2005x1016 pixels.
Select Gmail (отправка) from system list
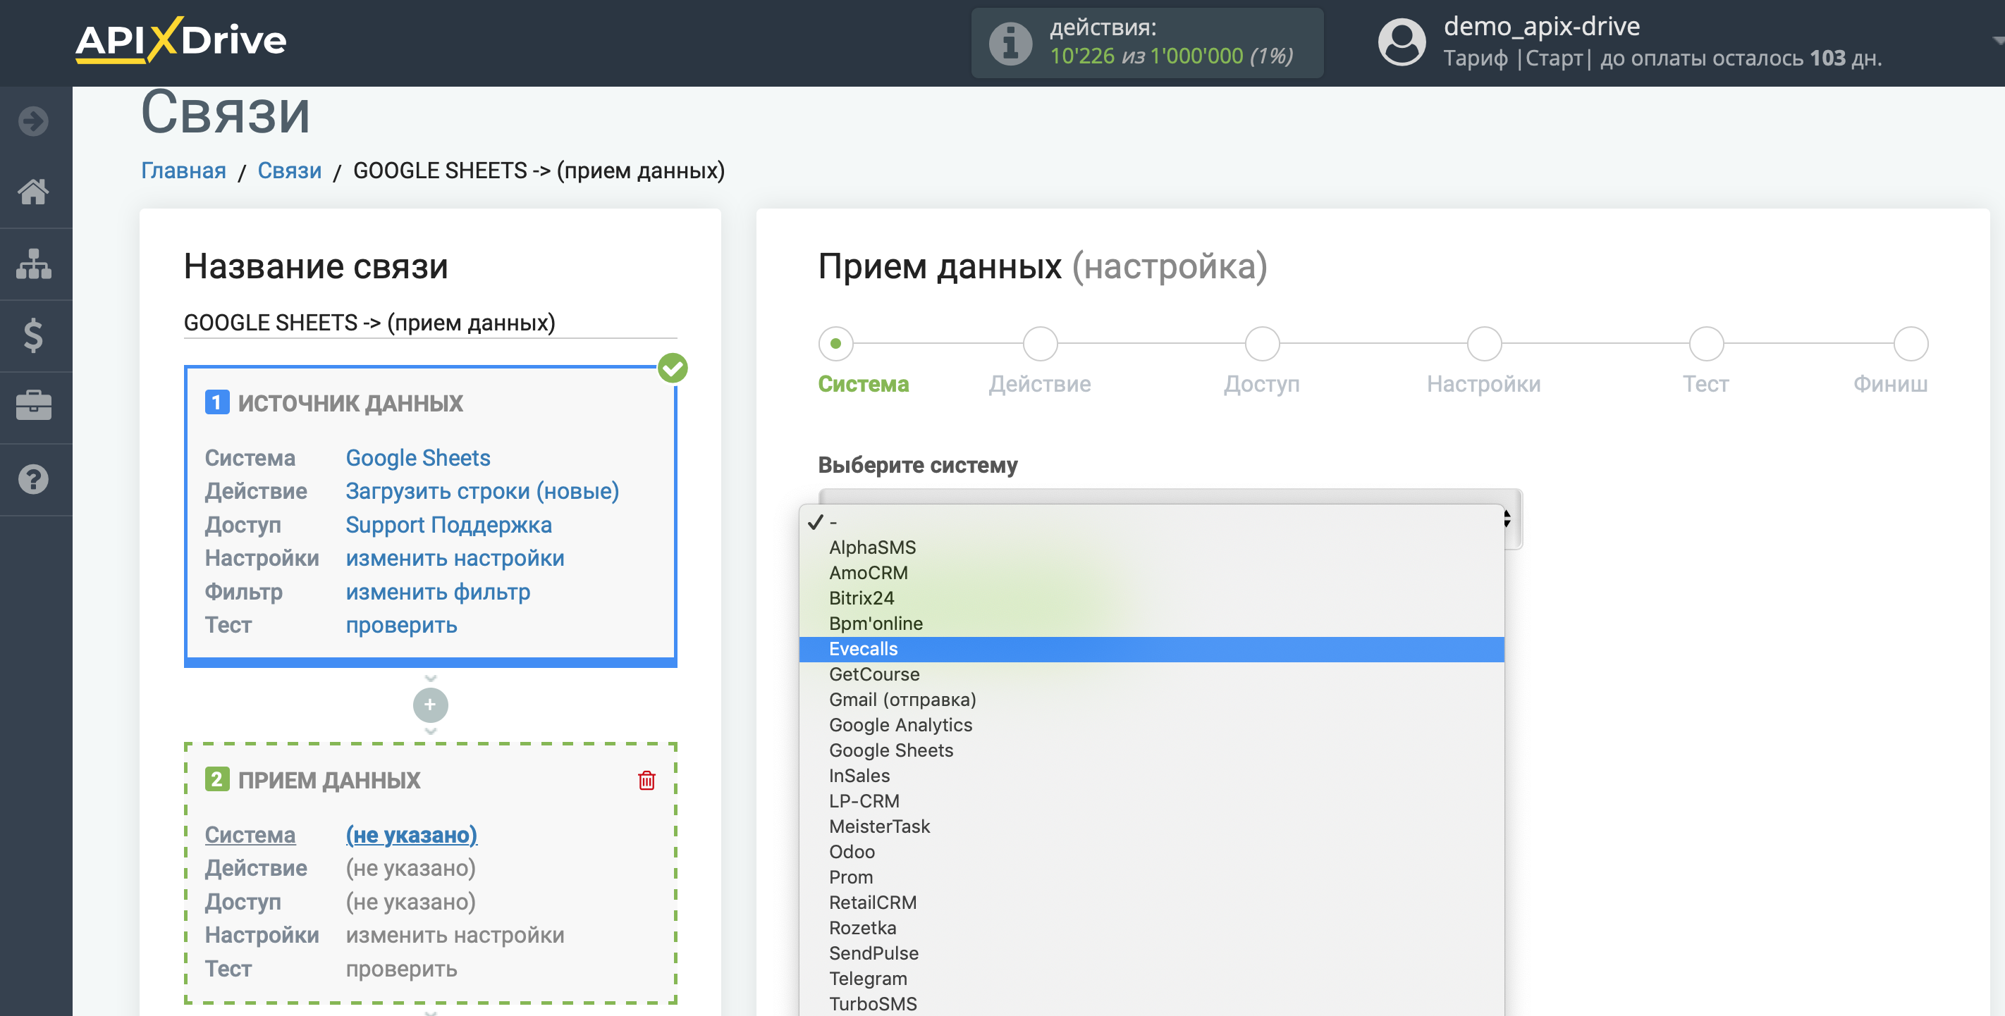tap(1151, 700)
